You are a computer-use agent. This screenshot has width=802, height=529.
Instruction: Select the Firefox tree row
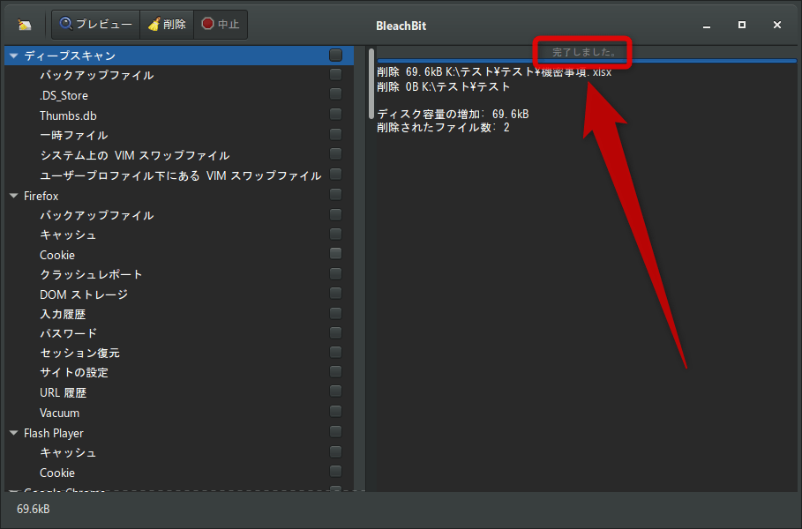coord(179,196)
